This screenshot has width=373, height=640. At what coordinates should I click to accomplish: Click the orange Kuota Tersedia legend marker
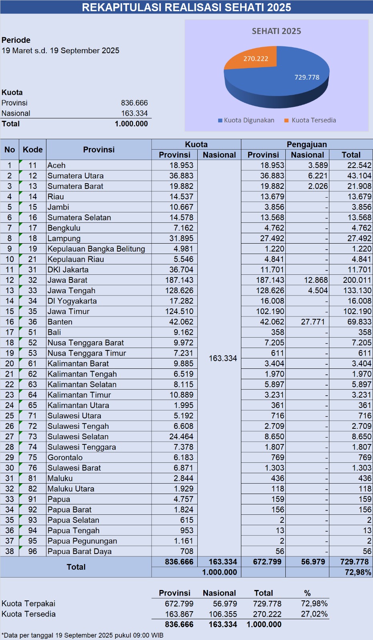tap(287, 120)
